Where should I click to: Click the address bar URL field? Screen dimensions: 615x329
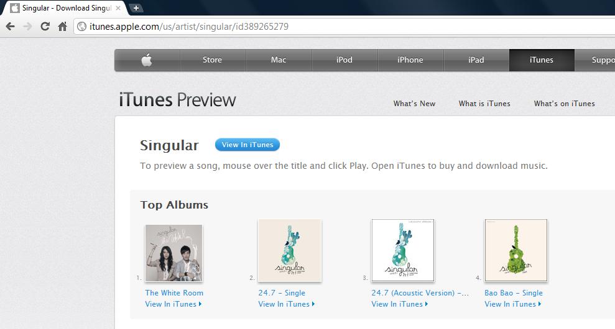[345, 27]
